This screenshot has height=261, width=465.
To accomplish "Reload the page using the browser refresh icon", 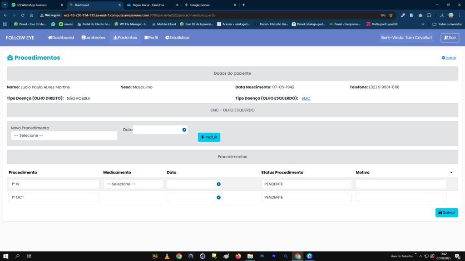I will [23, 15].
